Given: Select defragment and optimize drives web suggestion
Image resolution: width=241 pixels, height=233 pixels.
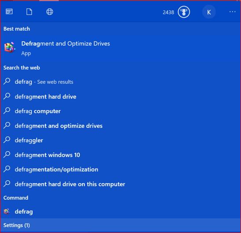Looking at the screenshot, I should coord(121,126).
